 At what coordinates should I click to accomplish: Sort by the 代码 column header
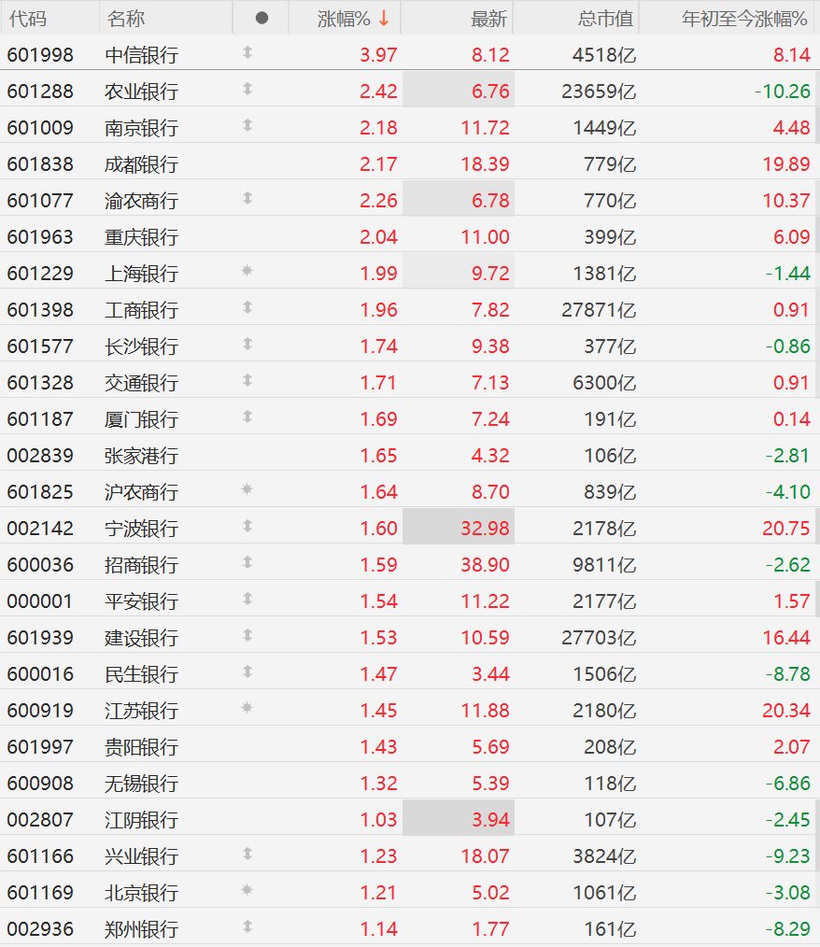28,19
